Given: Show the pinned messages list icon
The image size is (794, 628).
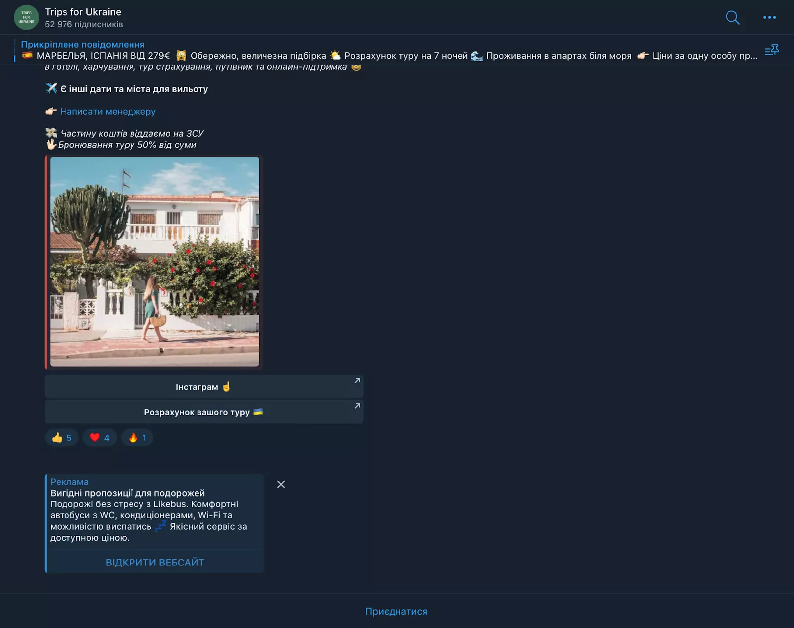Looking at the screenshot, I should [x=772, y=50].
